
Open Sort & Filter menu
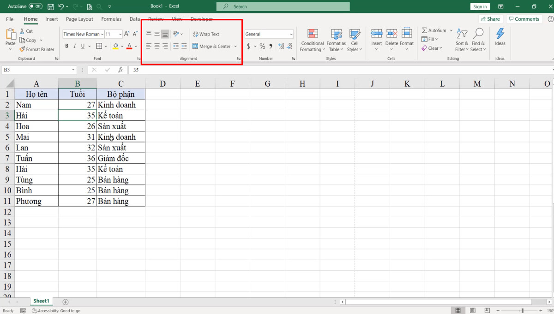pyautogui.click(x=462, y=40)
